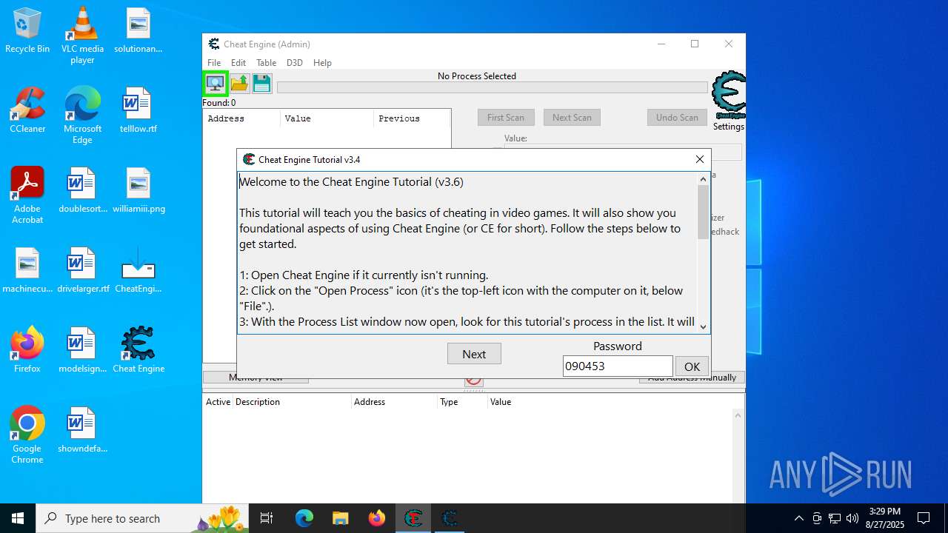Select the machinecu... image file on the desktop

point(27,270)
